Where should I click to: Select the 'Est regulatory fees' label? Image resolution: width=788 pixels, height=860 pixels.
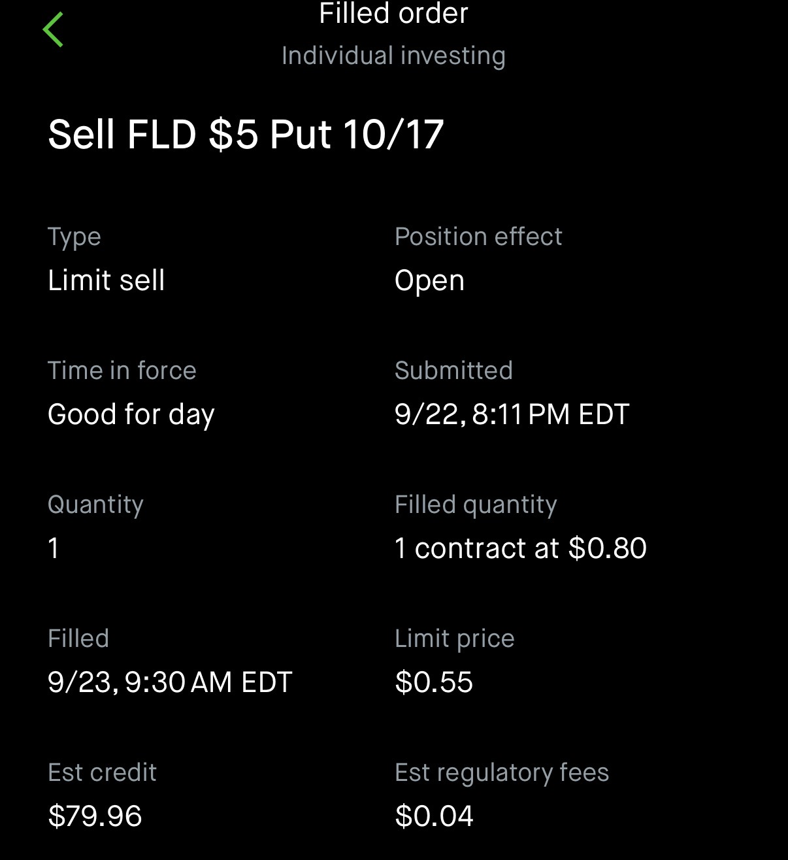coord(502,772)
